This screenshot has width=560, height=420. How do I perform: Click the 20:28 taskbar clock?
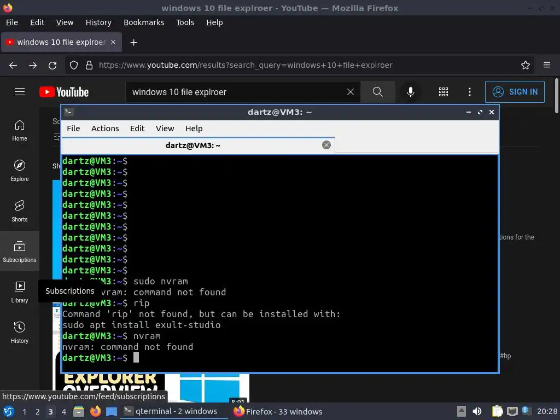[547, 411]
